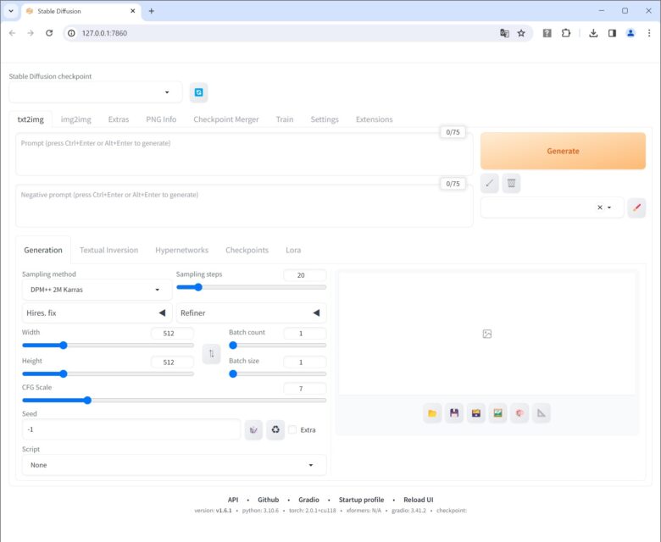Open the Extensions tab
The image size is (661, 542).
(374, 119)
